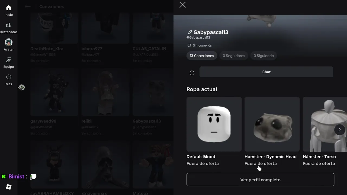347x195 pixels.
Task: Open the Default Mood item thumbnail
Action: point(214,124)
